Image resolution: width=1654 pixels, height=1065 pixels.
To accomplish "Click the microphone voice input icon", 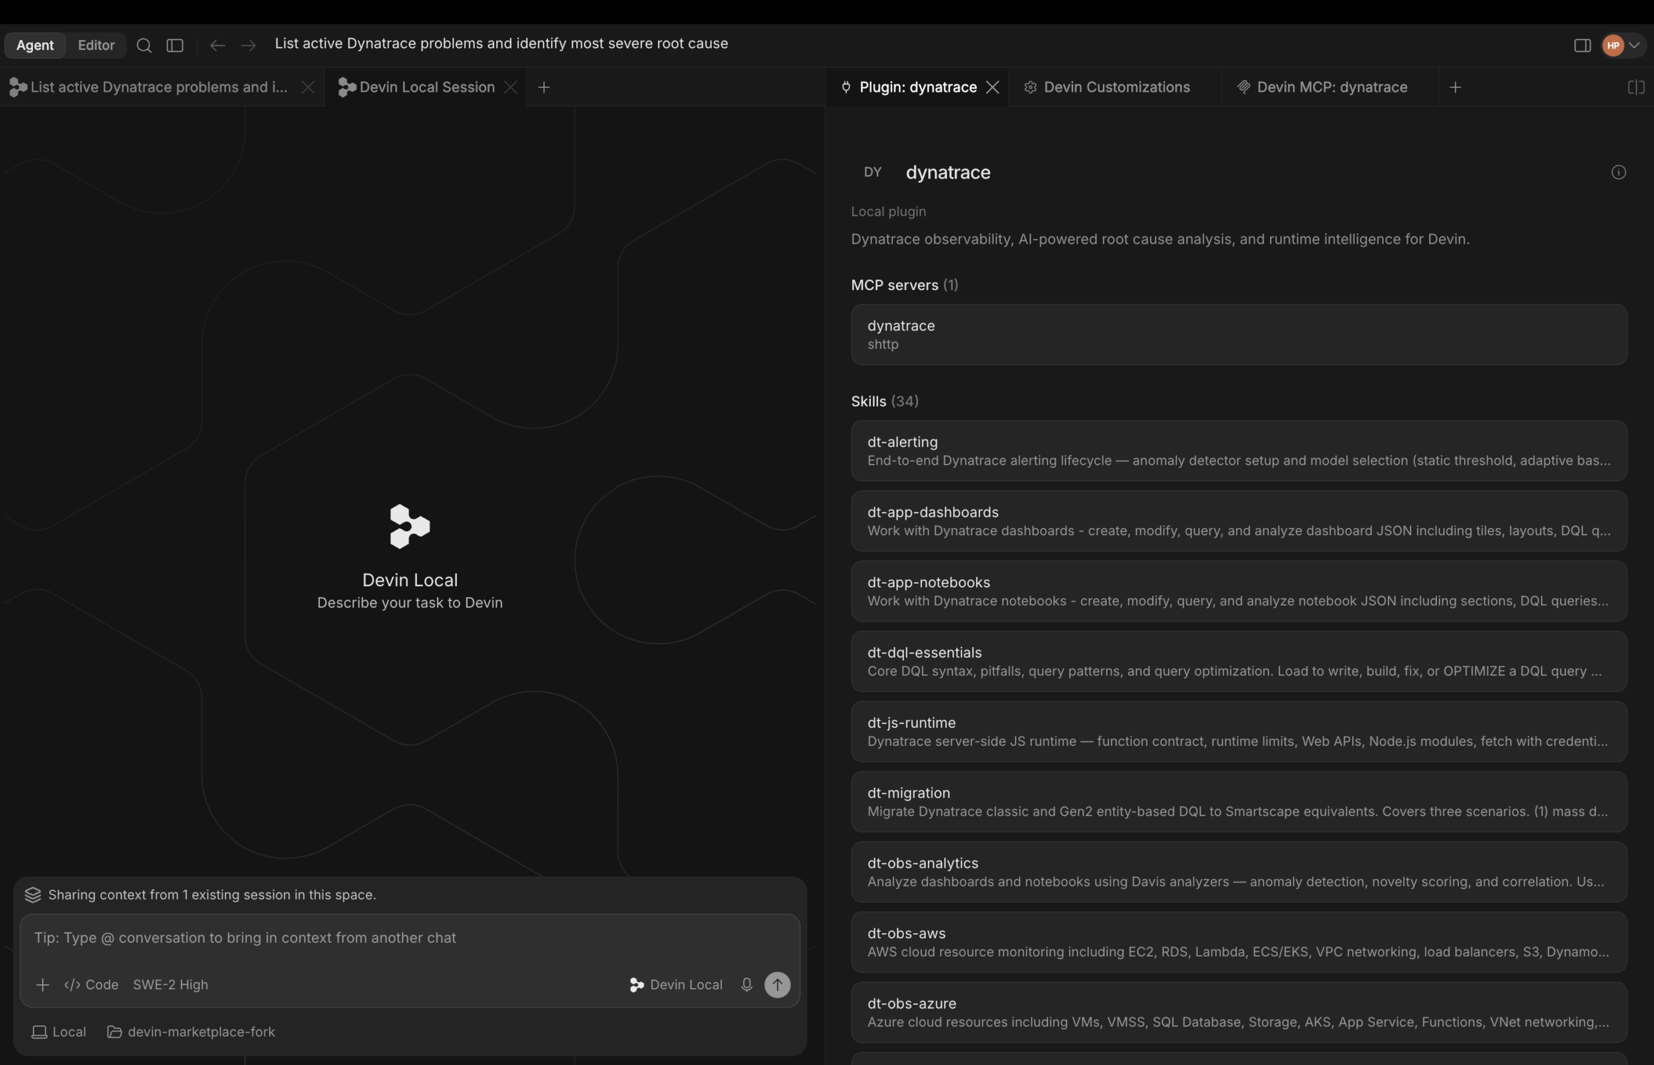I will coord(746,985).
